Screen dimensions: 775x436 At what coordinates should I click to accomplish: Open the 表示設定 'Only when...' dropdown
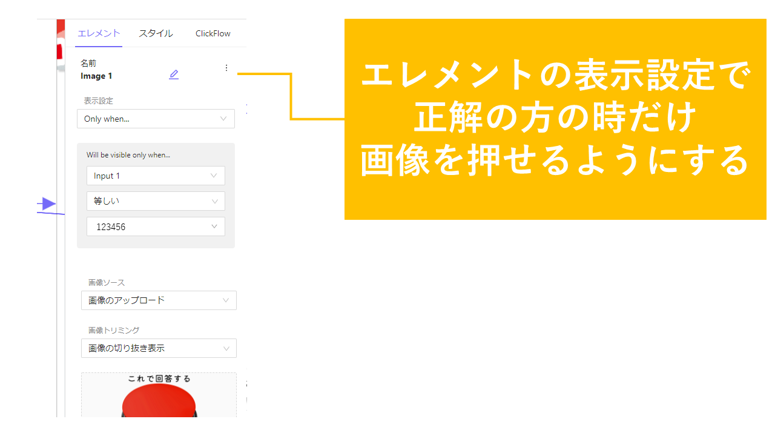pos(156,119)
